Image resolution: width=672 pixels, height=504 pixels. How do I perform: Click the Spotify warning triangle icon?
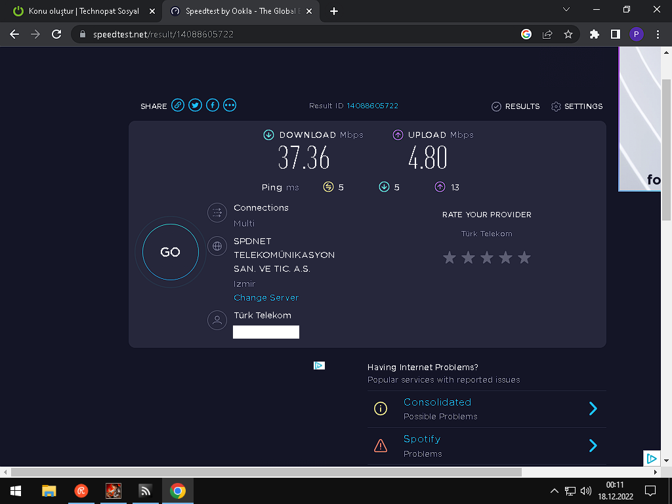point(381,446)
